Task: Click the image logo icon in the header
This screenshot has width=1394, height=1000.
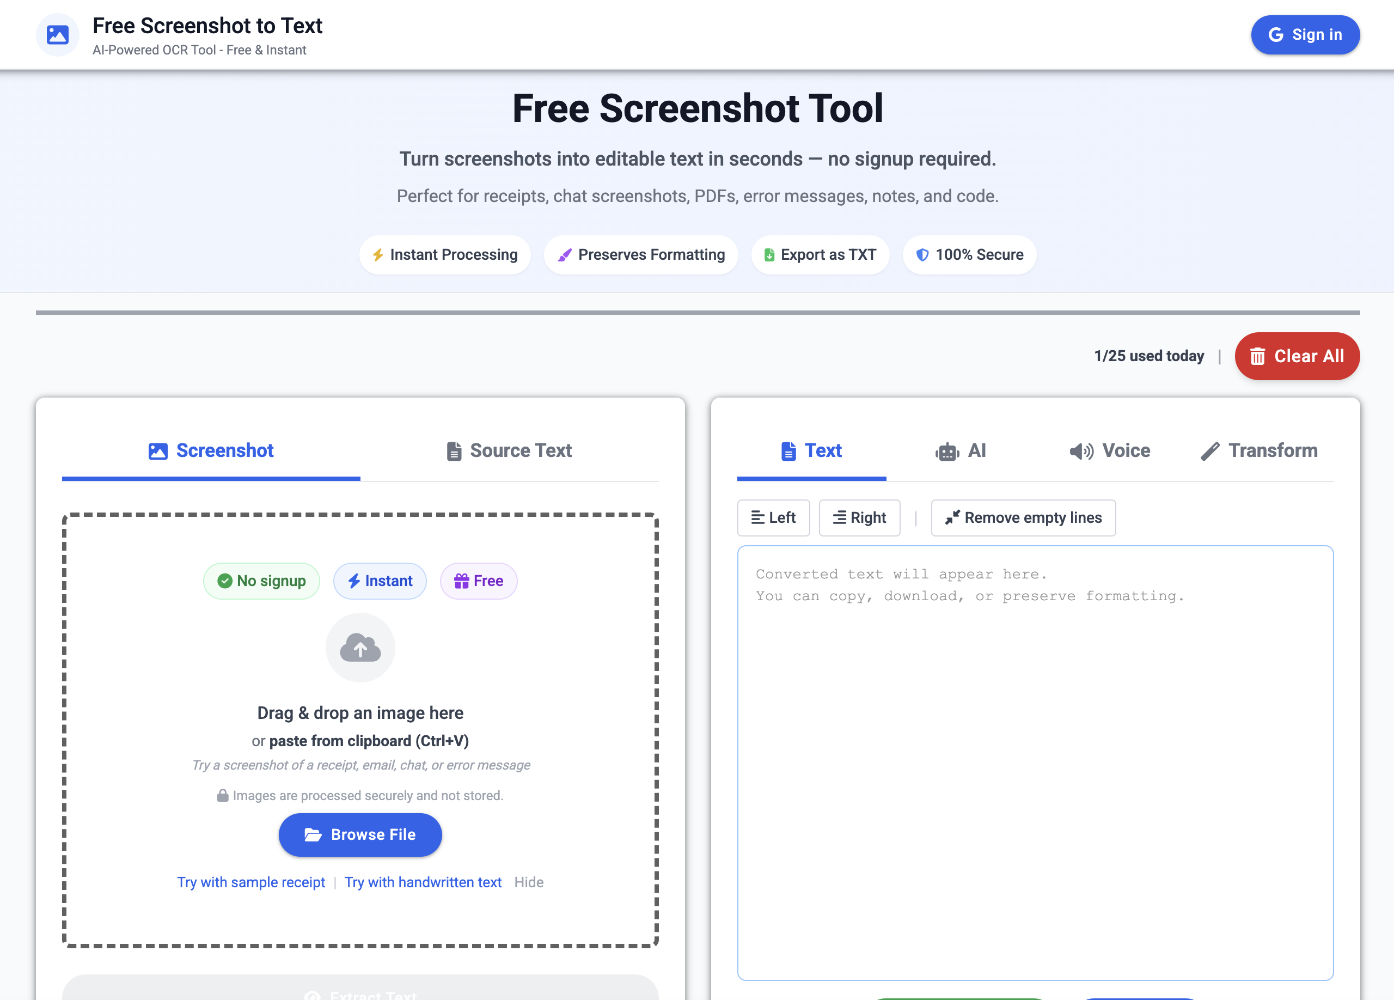Action: click(57, 34)
